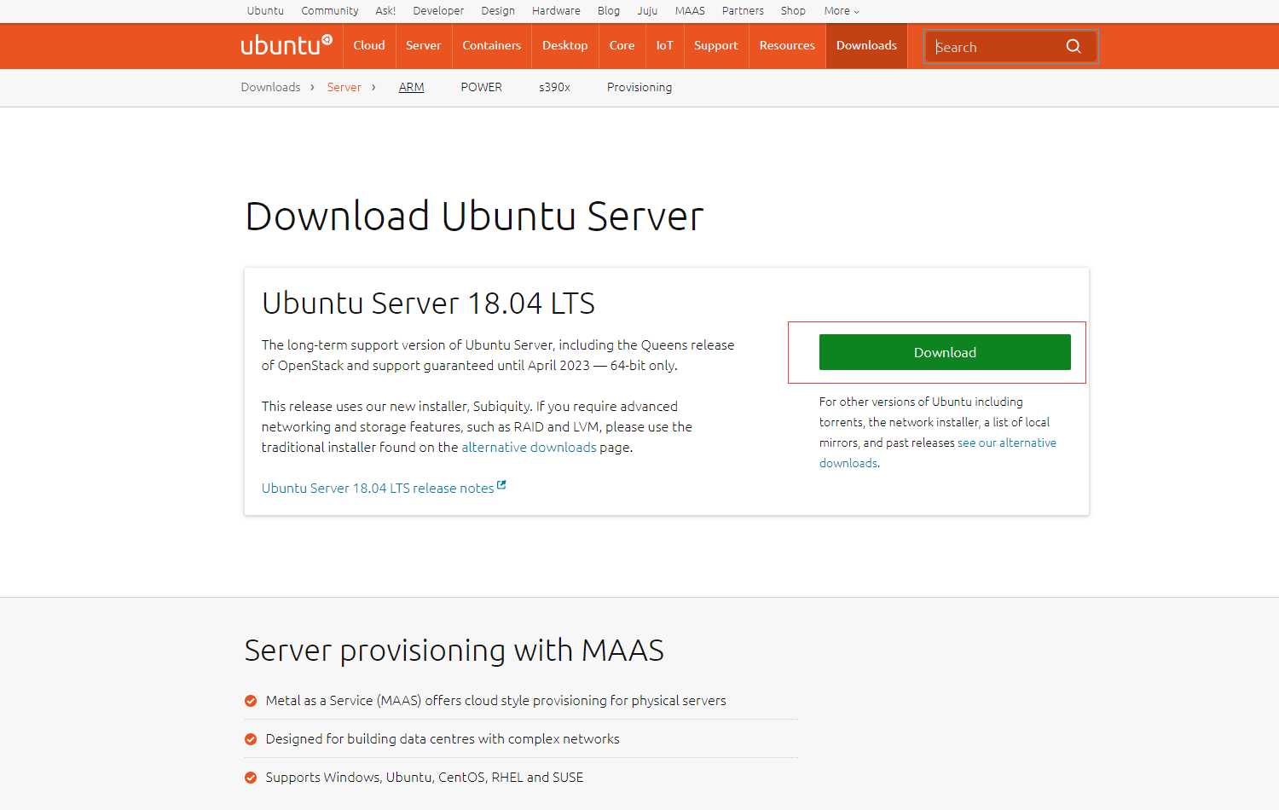Open the Community link in the top bar
The width and height of the screenshot is (1279, 810).
pyautogui.click(x=329, y=11)
